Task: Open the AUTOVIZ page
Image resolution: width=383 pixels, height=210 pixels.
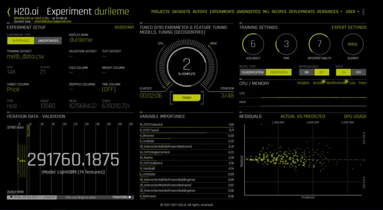Action: tap(200, 12)
